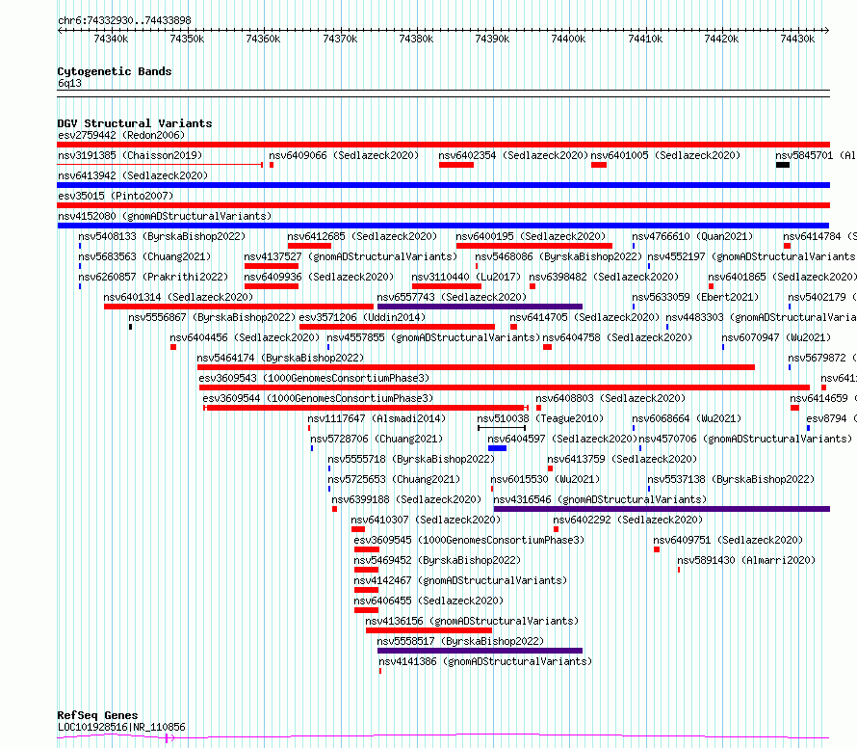The height and width of the screenshot is (748, 857).
Task: Select nsv6398482 (Sedlazeck2020) variant
Action: 604,277
